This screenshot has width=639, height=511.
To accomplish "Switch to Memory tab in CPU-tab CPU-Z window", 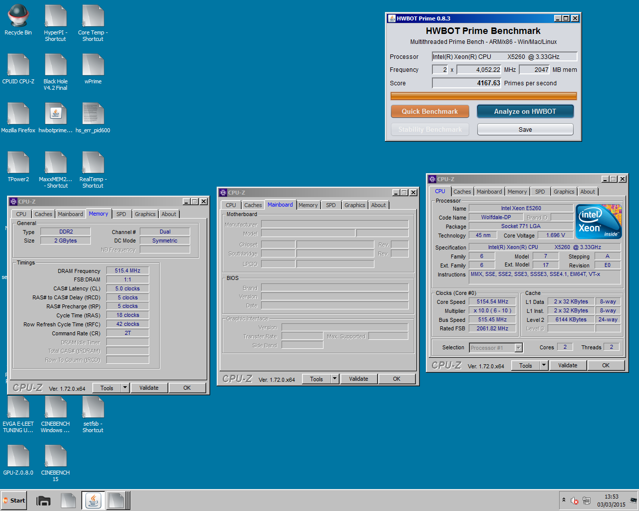I will [x=517, y=192].
